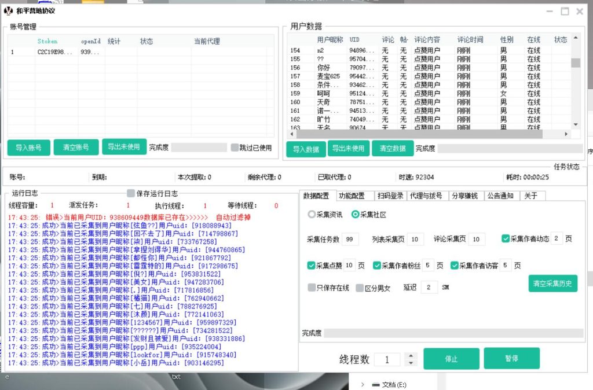Viewport: 593px width, 390px height.
Task: Click the 导入账号 button
Action: pyautogui.click(x=28, y=147)
